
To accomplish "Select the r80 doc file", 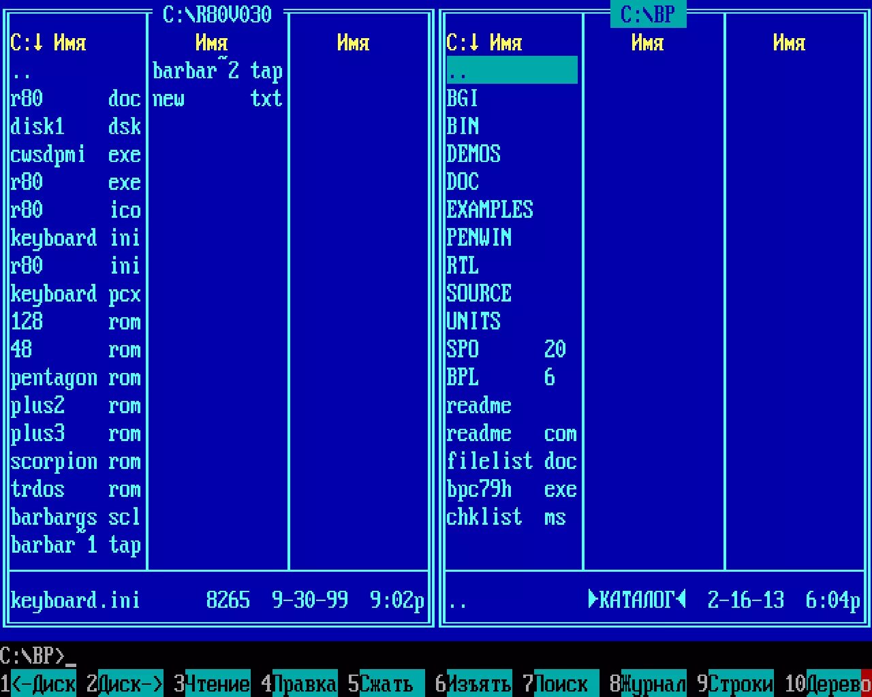I will [x=76, y=99].
